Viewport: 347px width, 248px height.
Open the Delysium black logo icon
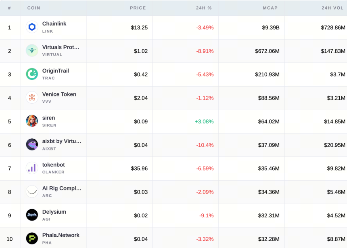(32, 215)
